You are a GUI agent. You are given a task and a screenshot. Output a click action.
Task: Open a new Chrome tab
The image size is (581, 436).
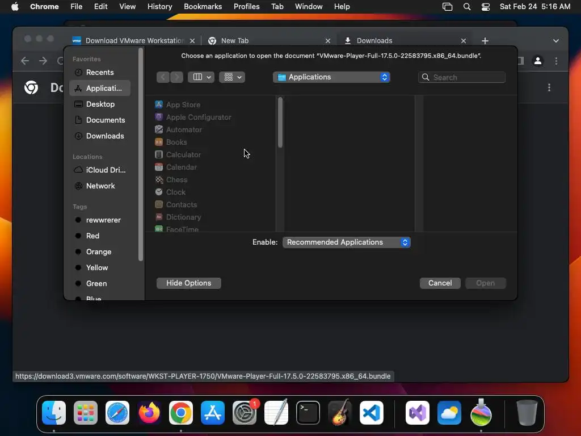pos(485,41)
